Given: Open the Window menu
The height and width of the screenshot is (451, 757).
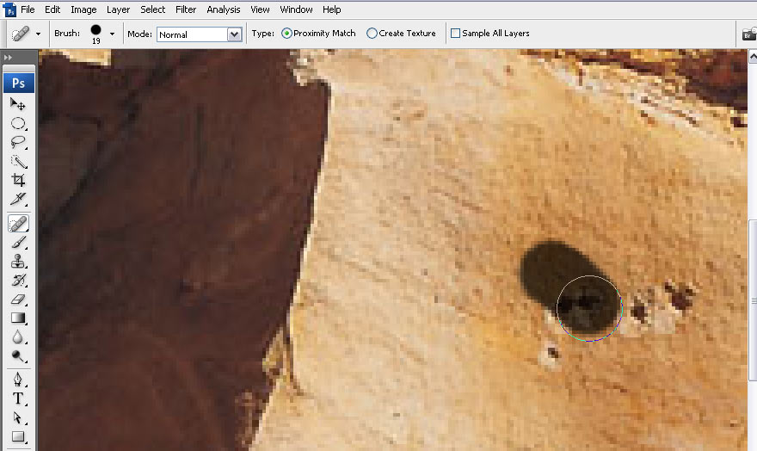Looking at the screenshot, I should pos(296,9).
